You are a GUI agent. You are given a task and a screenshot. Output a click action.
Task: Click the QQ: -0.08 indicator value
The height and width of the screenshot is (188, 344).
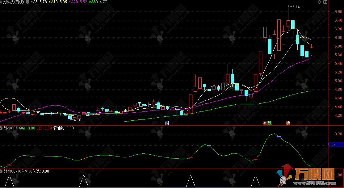click(27, 128)
